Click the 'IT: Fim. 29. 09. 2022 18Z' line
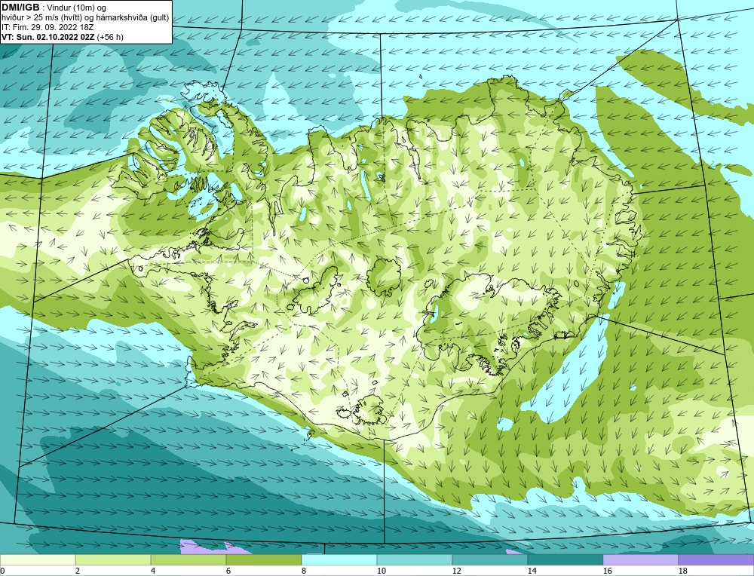 coord(48,27)
